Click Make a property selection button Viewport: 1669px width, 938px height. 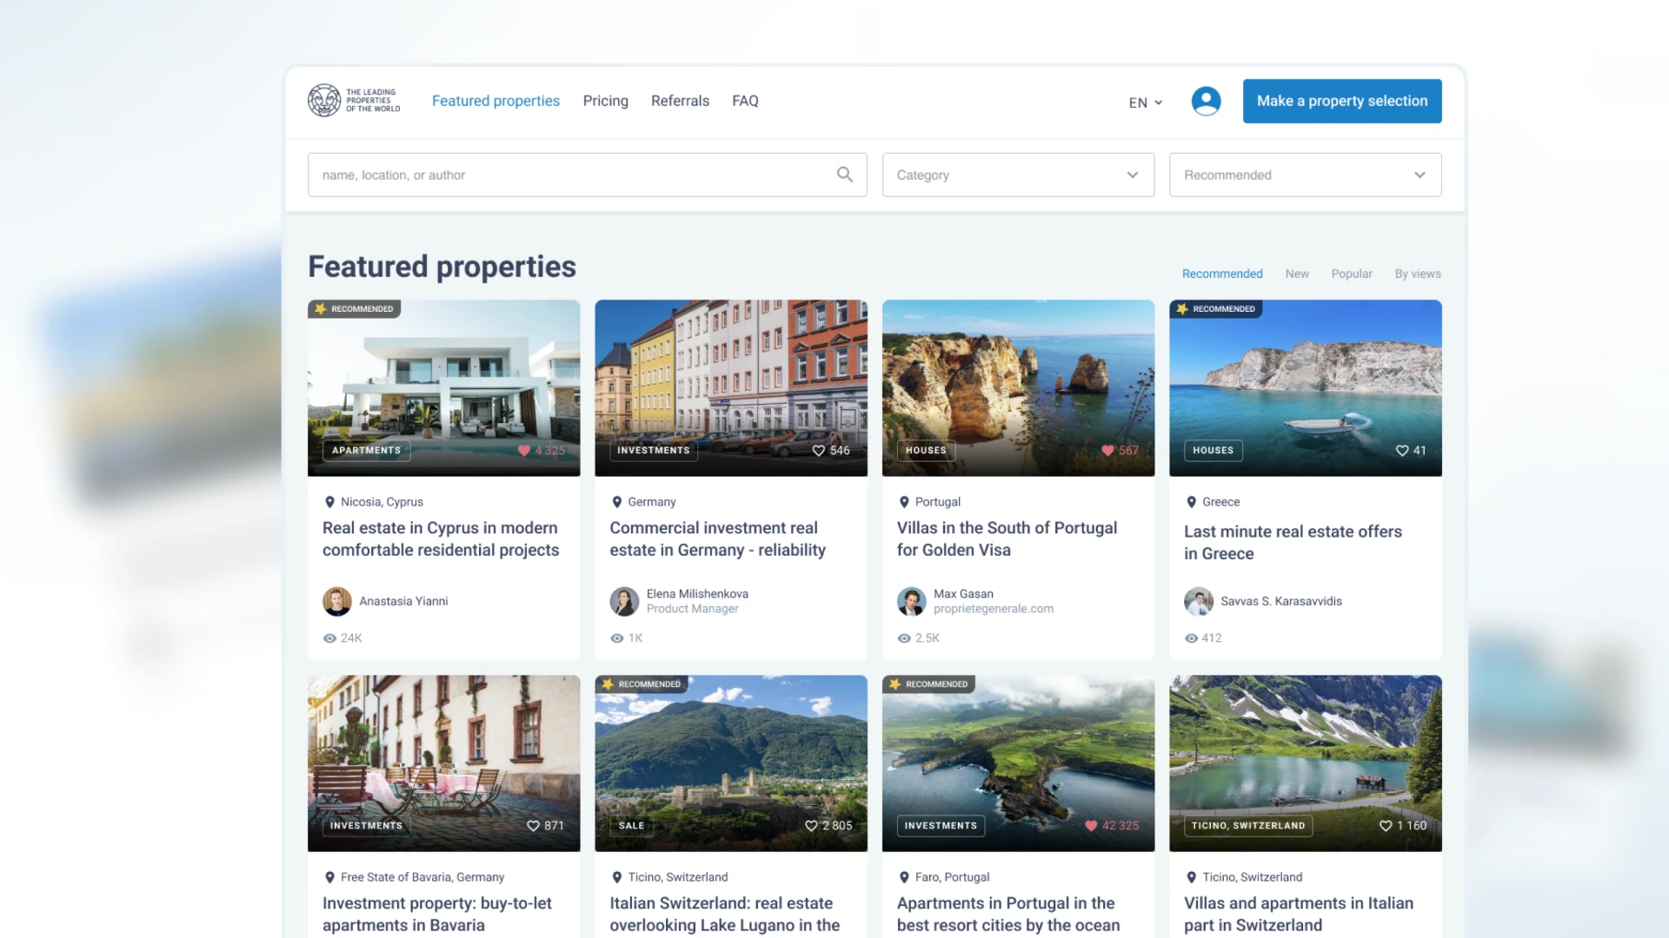click(1341, 101)
